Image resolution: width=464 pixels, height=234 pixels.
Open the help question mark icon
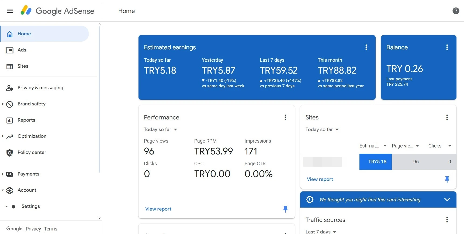tap(456, 11)
